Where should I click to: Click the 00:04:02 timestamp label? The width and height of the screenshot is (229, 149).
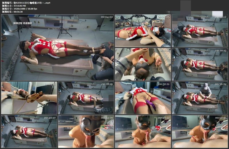click(x=107, y=17)
